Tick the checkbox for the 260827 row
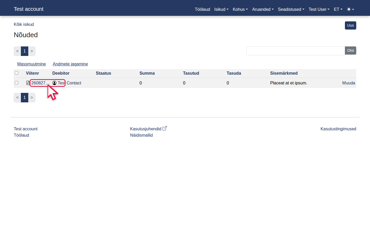Viewport: 370px width, 248px height. coord(16,83)
